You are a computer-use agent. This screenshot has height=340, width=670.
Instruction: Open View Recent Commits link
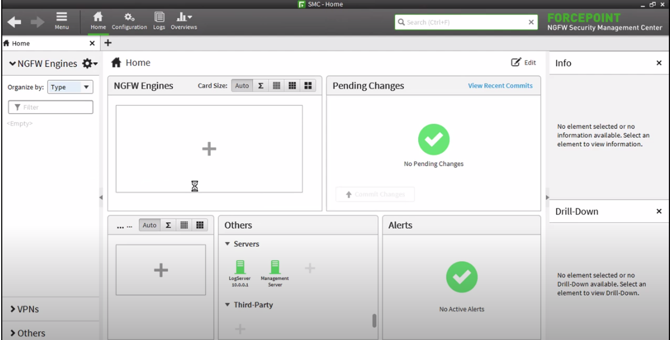tap(500, 85)
